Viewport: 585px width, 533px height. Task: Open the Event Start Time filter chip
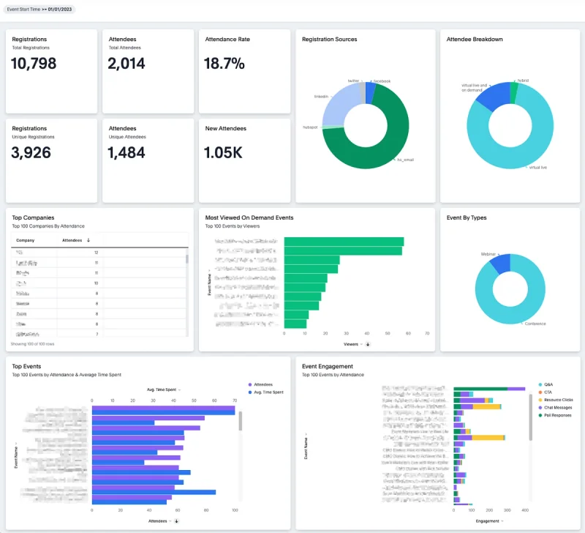[39, 10]
